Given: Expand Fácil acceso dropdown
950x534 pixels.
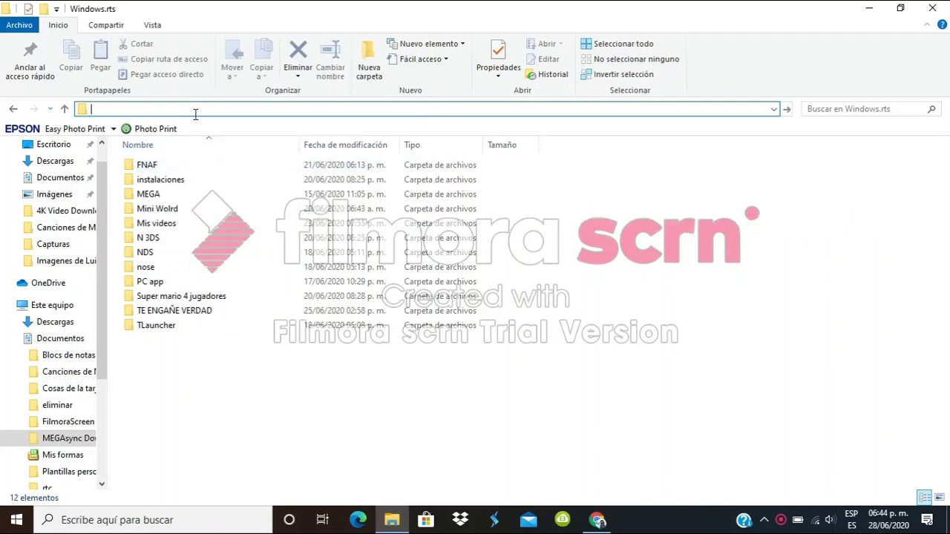Looking at the screenshot, I should pyautogui.click(x=418, y=59).
